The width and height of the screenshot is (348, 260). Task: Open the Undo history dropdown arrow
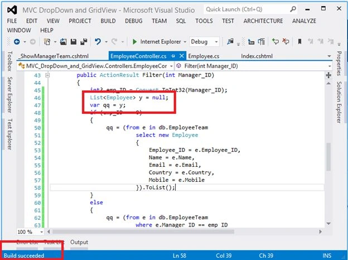pos(106,42)
